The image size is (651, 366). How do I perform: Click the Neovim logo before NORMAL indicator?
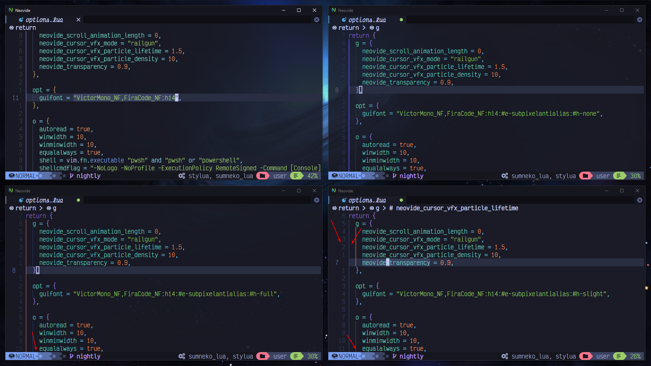(x=11, y=176)
